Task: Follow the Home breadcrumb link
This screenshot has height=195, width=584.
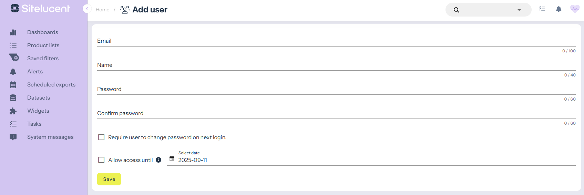Action: 102,10
